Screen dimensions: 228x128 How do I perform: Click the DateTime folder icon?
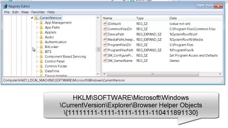(x=42, y=71)
